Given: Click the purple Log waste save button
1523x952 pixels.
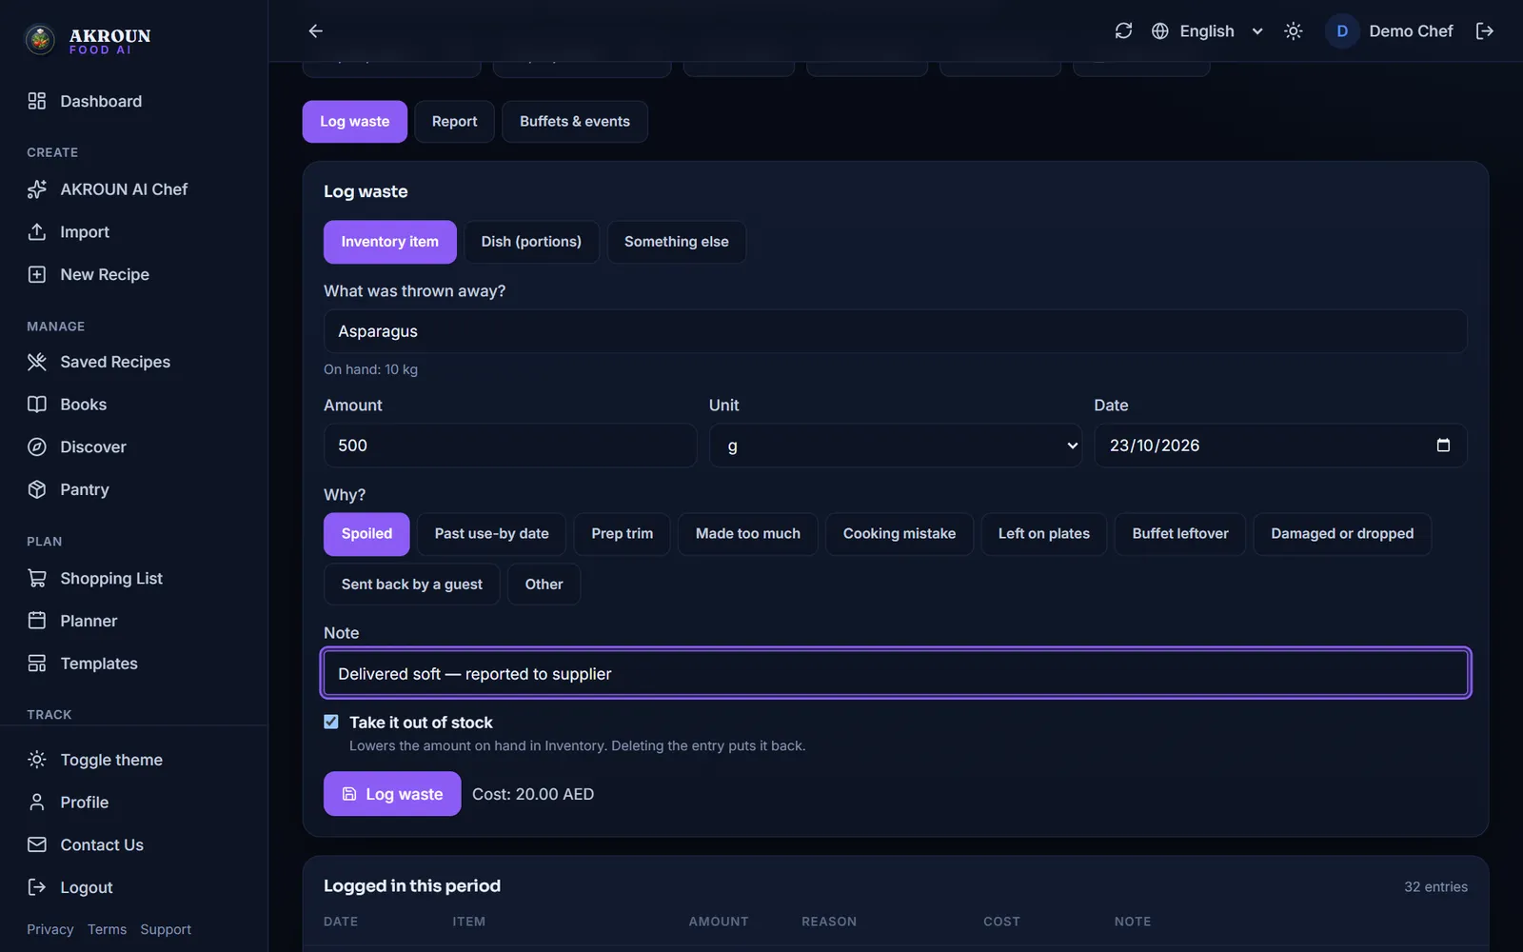Looking at the screenshot, I should [392, 794].
